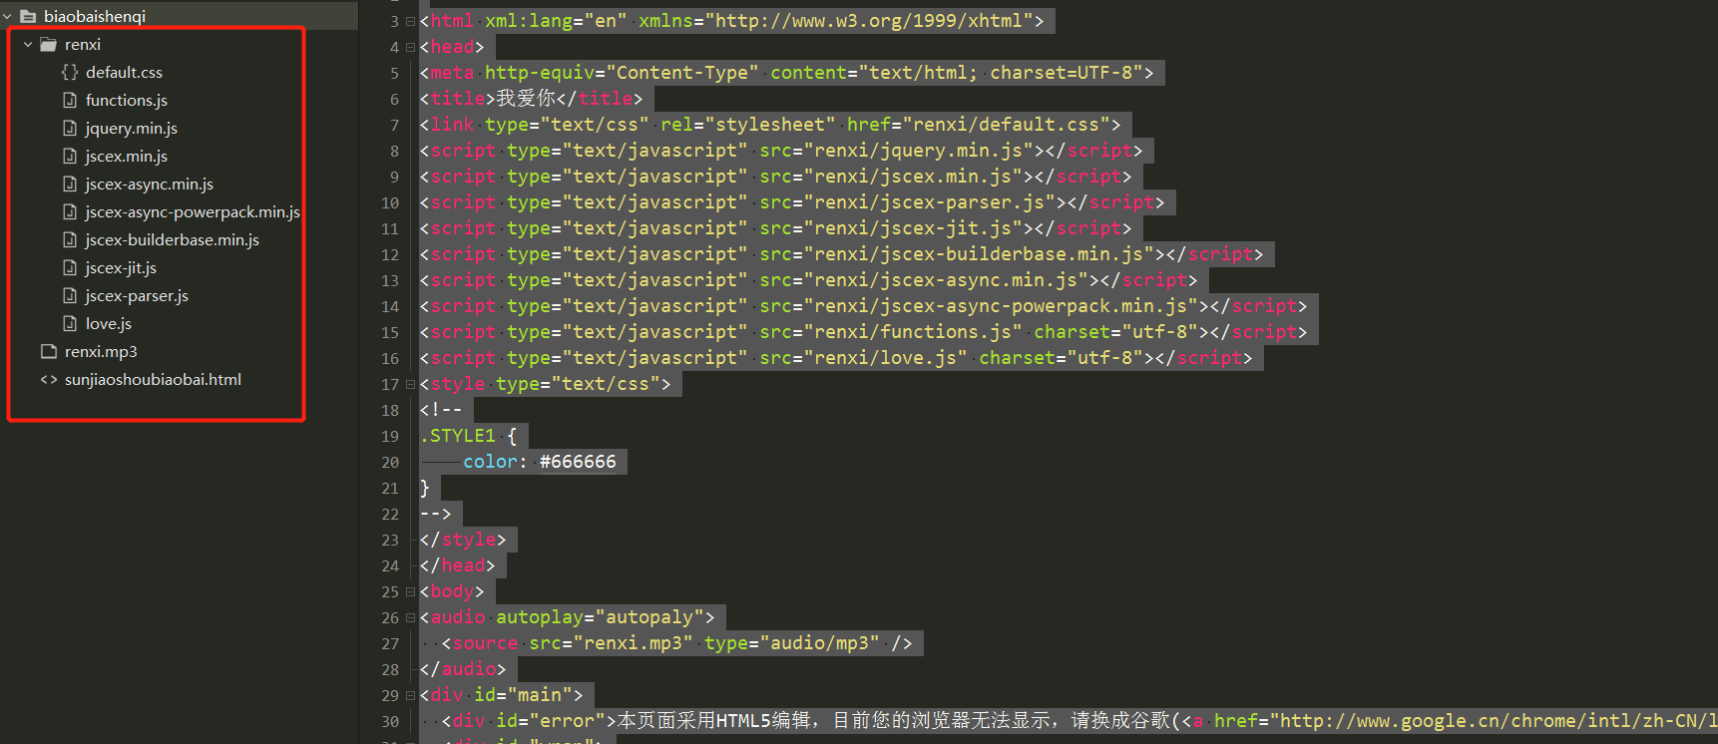Open default.css in the file tree
Viewport: 1718px width, 744px height.
tap(124, 73)
